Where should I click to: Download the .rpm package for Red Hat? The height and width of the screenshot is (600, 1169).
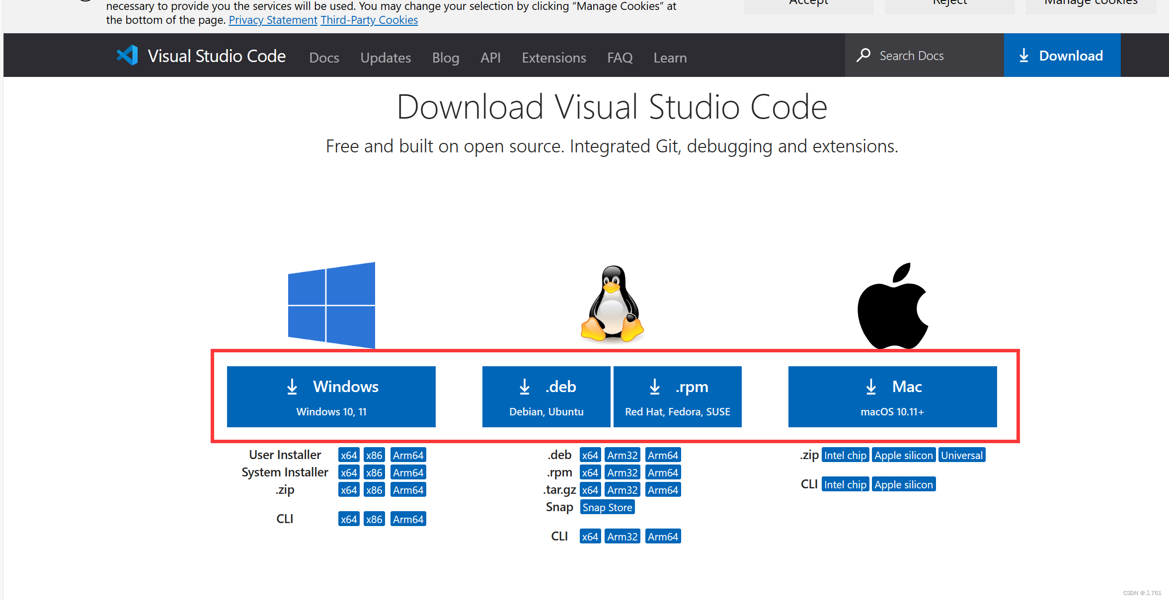coord(678,397)
